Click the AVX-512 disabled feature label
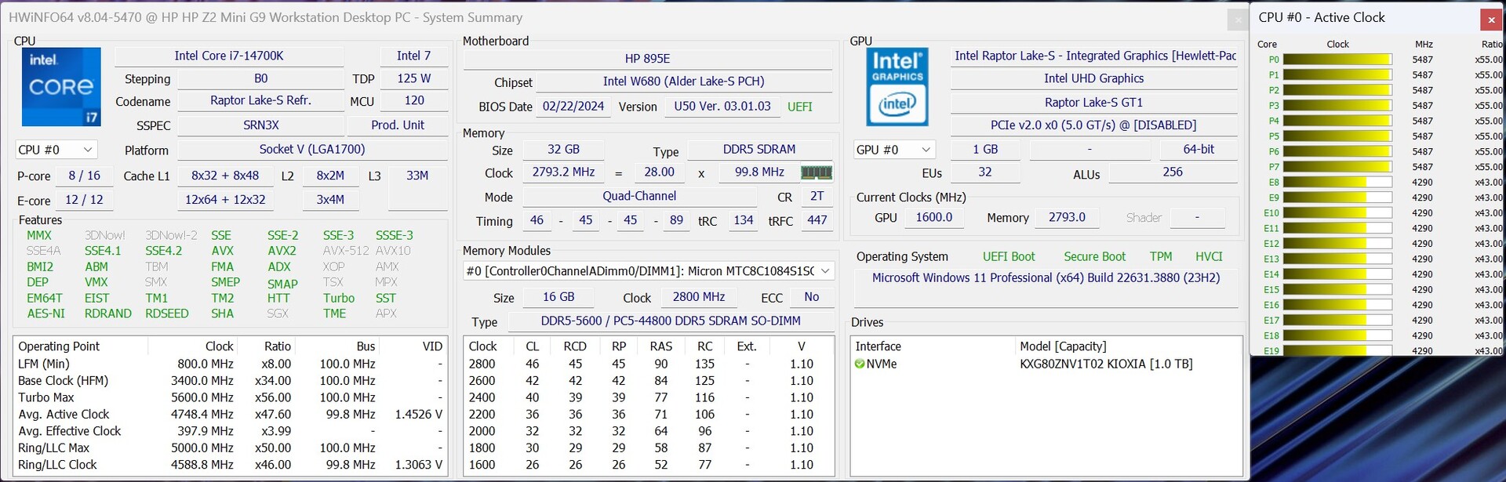The height and width of the screenshot is (482, 1506). click(x=346, y=251)
